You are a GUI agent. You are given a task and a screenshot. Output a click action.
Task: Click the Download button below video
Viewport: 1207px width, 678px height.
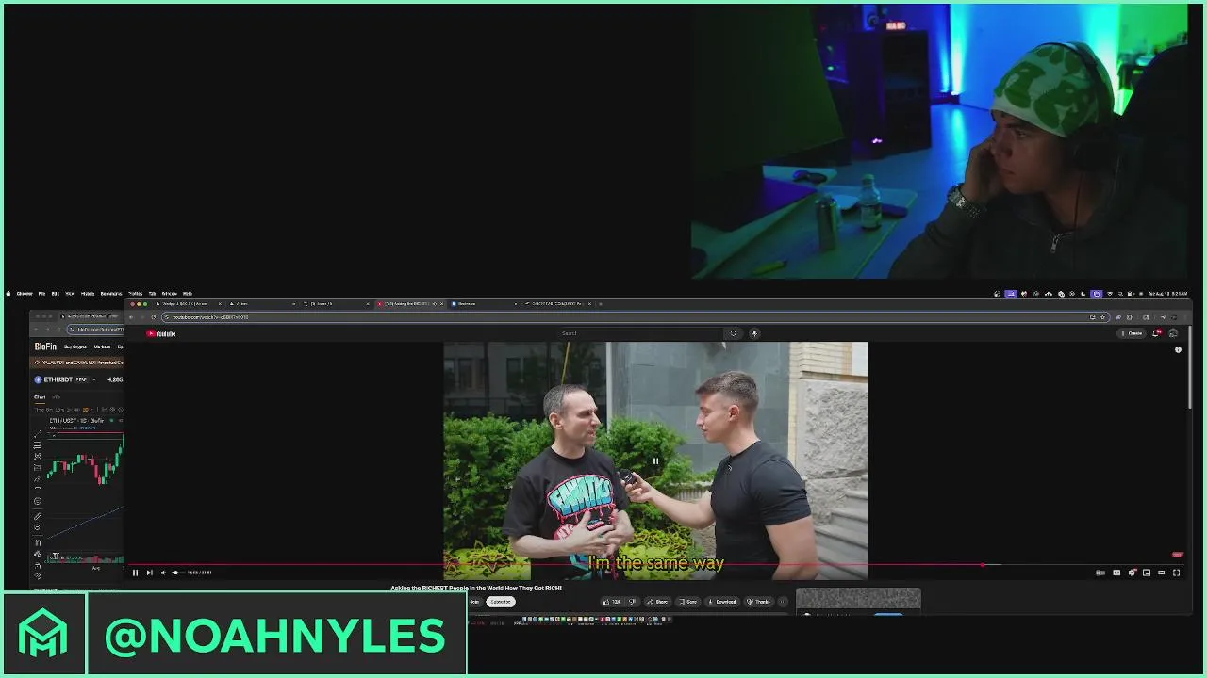(722, 602)
